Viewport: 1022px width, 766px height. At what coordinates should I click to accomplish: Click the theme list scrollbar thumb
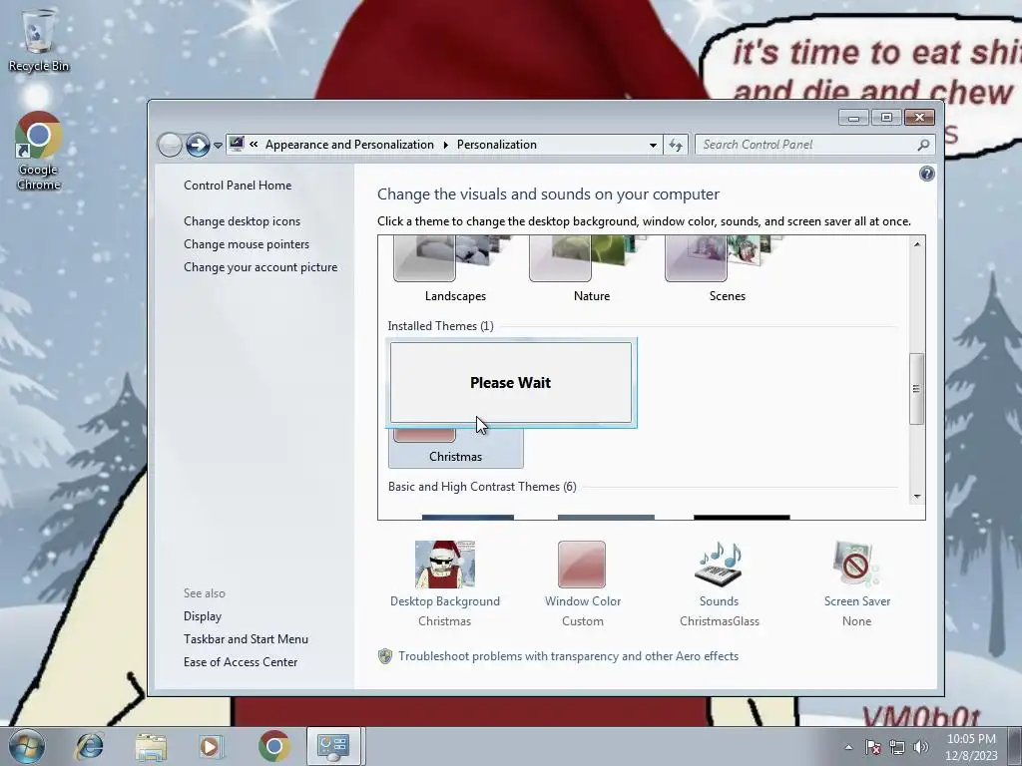click(x=916, y=389)
